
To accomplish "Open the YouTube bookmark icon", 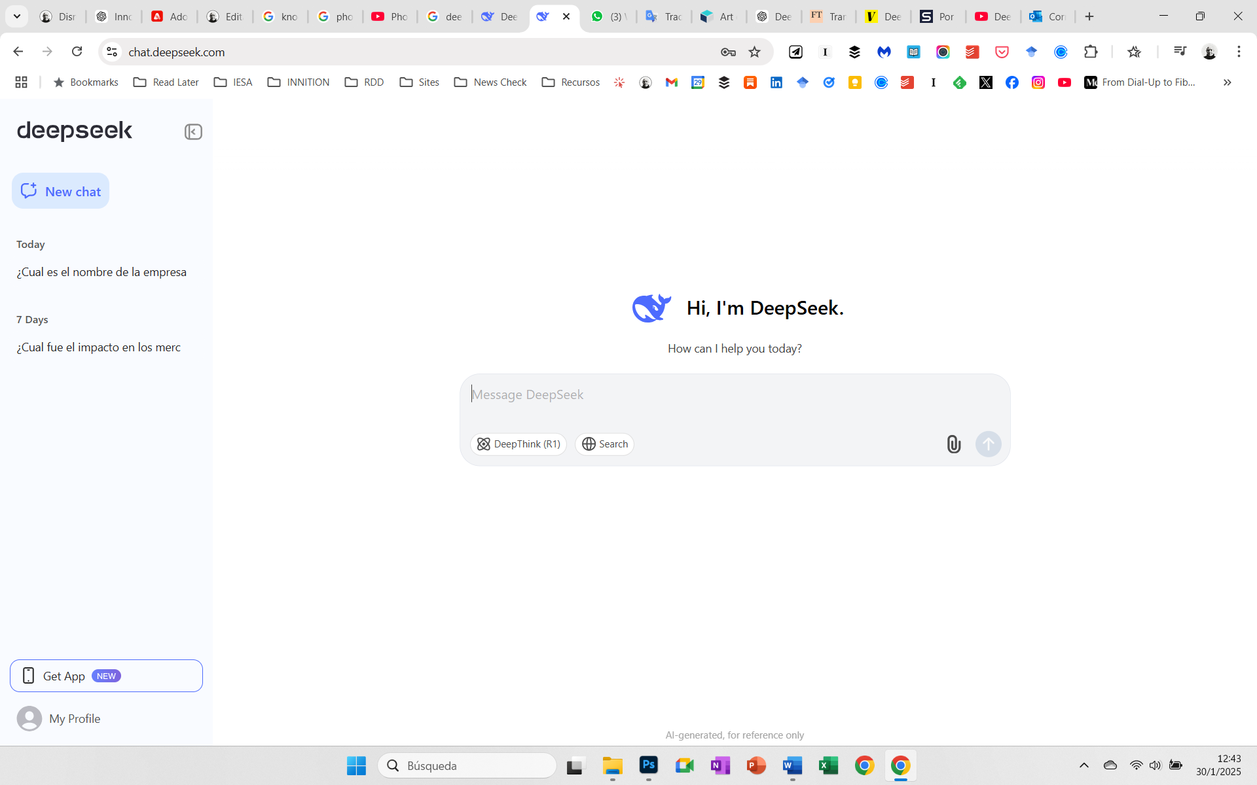I will (1065, 82).
